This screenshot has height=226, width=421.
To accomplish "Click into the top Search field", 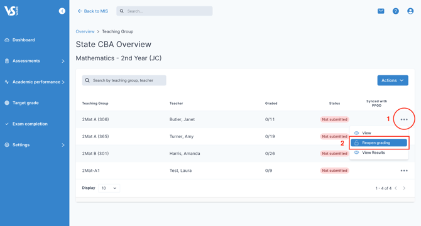I will pos(165,11).
